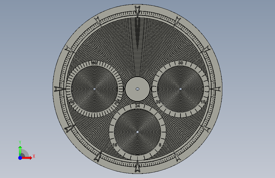Select the "10" numeral on the right subdial

[203, 102]
